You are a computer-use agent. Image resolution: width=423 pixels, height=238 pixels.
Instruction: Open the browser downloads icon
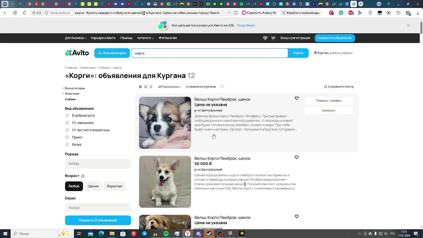click(x=418, y=13)
